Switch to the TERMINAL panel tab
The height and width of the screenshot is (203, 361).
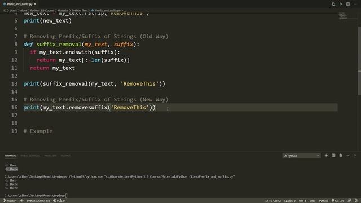click(x=10, y=156)
